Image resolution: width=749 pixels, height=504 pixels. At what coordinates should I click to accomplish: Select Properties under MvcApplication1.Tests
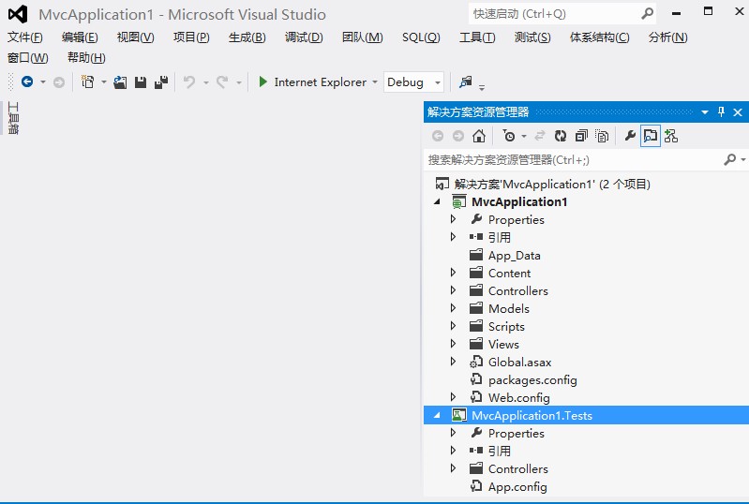click(x=517, y=434)
